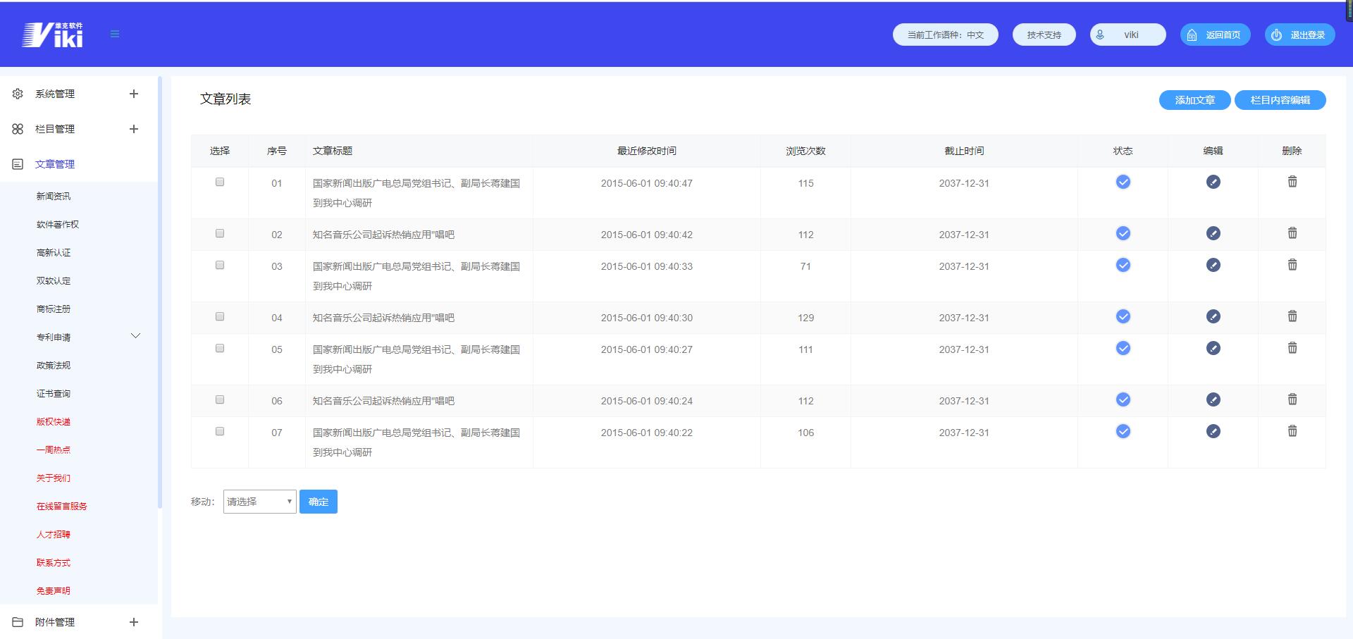Image resolution: width=1353 pixels, height=639 pixels.
Task: Toggle the sidebar hamburger menu icon
Action: coord(115,34)
